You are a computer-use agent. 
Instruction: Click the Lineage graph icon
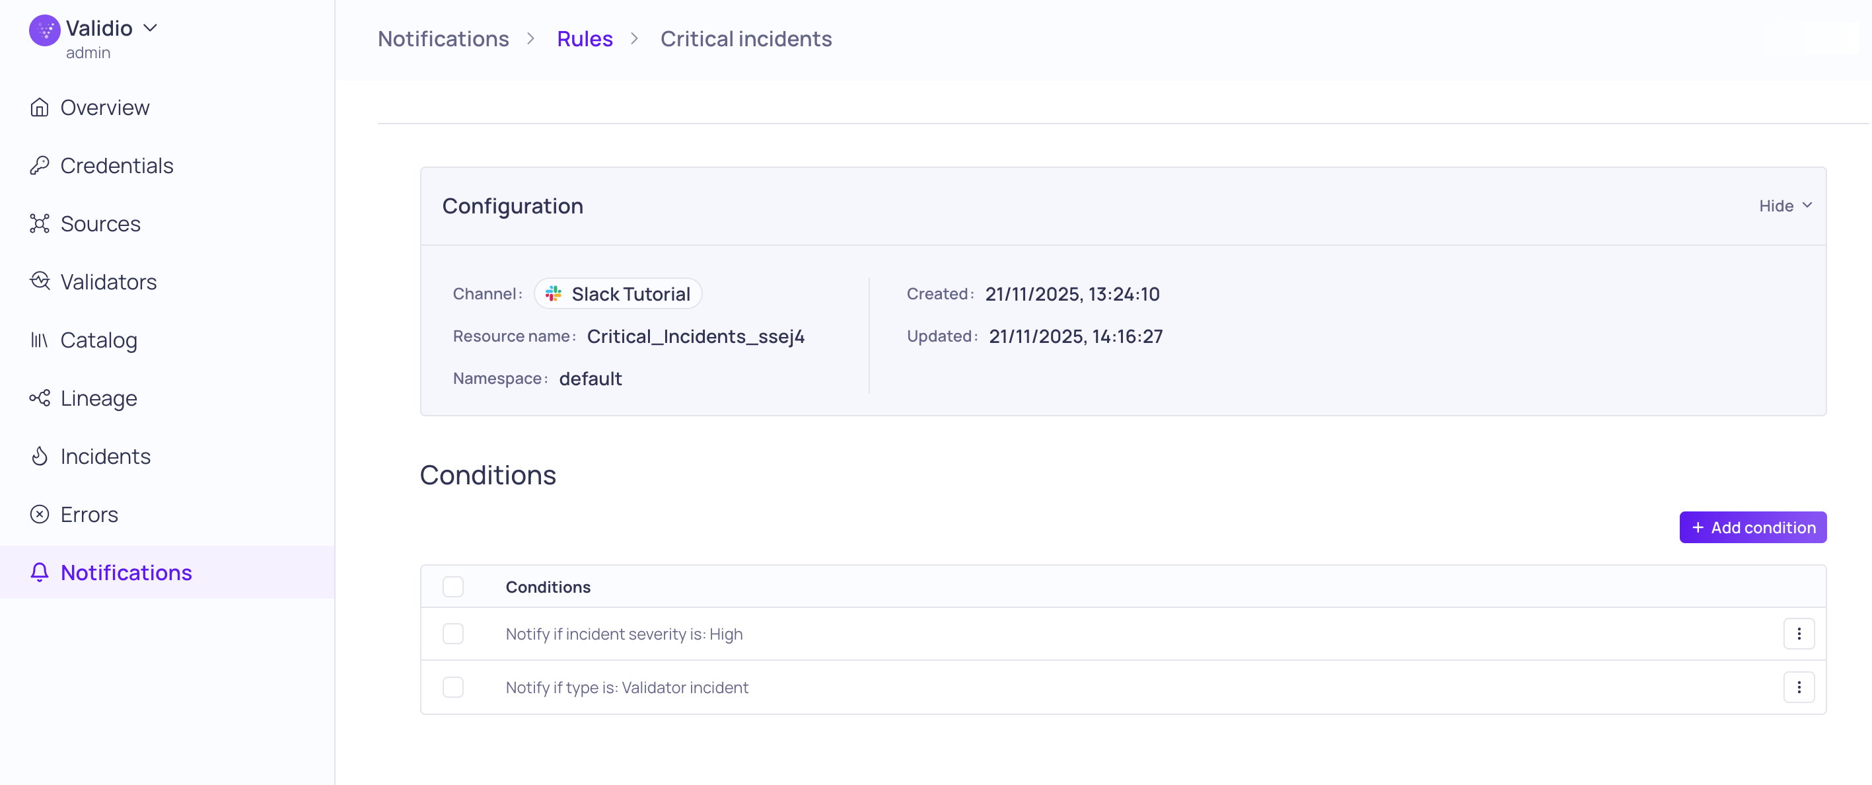pos(39,398)
